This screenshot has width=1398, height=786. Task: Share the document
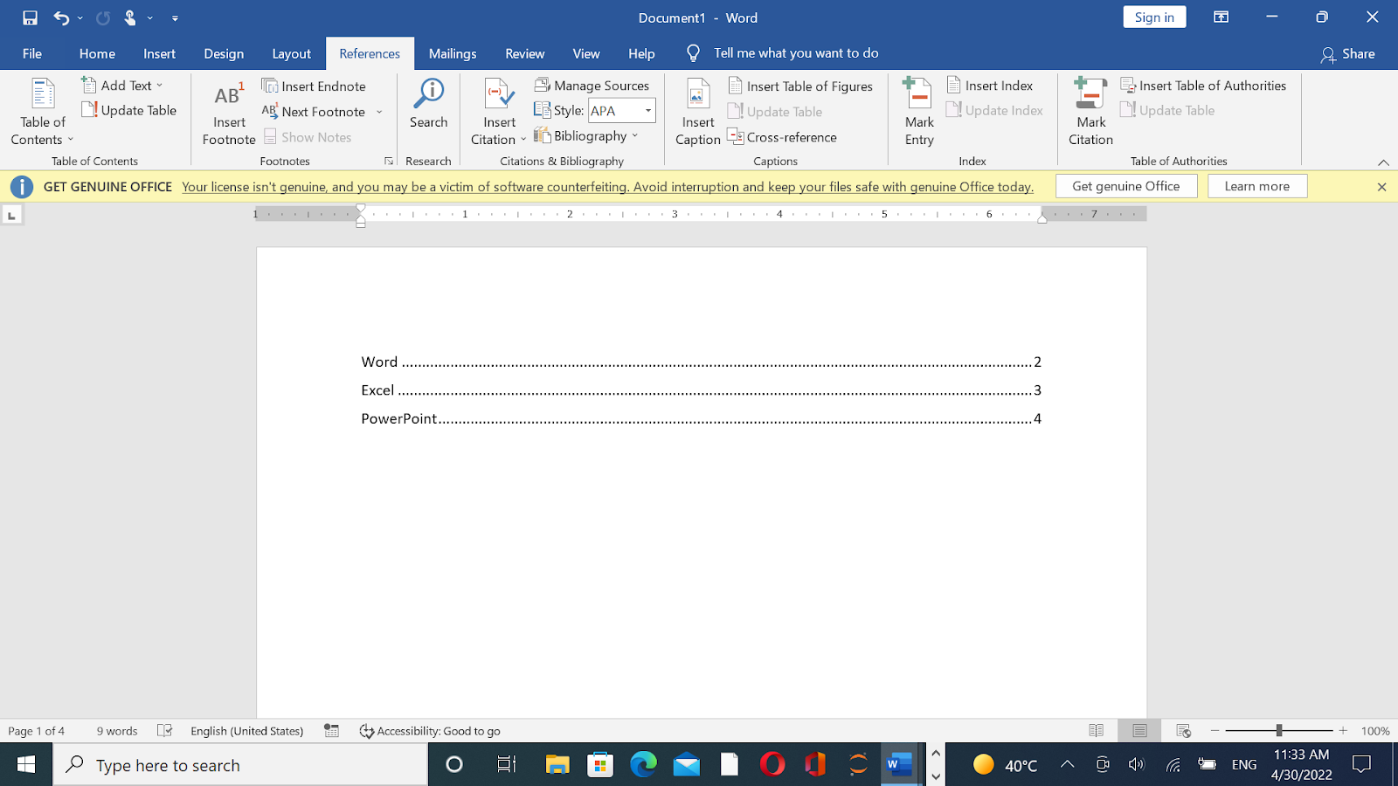1348,54
